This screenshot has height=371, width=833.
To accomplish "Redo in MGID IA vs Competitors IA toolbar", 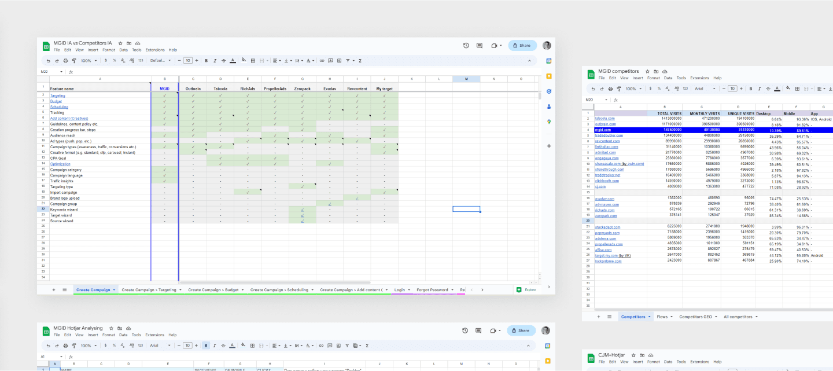I will [57, 60].
